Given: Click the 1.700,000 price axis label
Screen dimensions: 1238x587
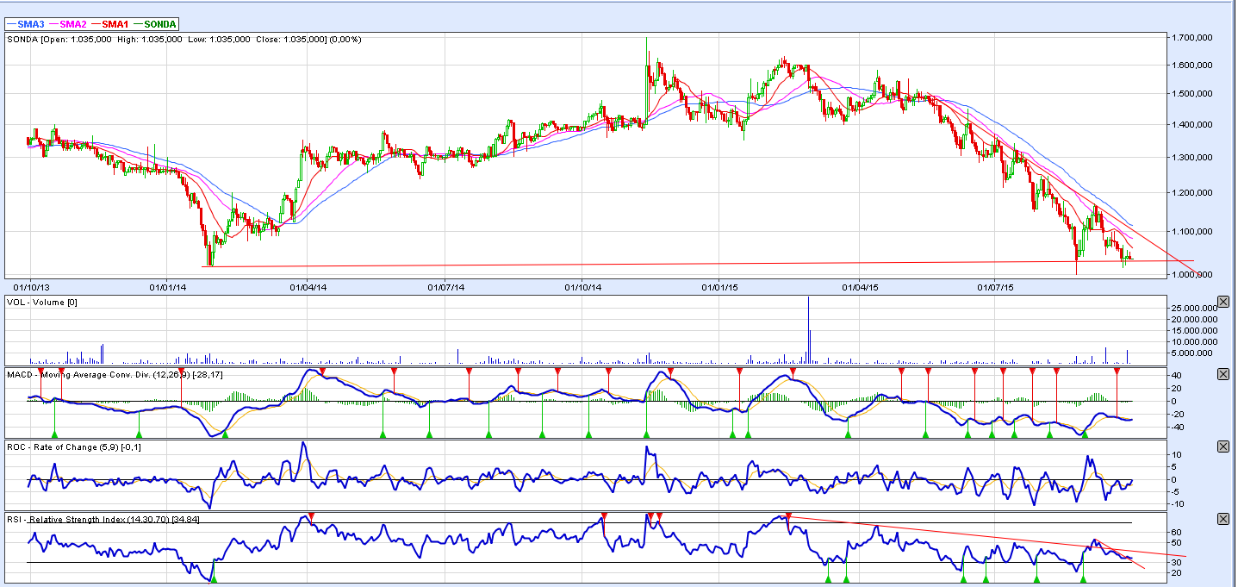Looking at the screenshot, I should 1192,38.
